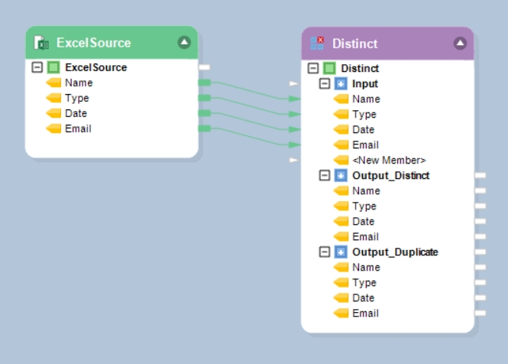This screenshot has height=364, width=508.
Task: Click the blue Output_Duplicate group icon
Action: [x=341, y=252]
